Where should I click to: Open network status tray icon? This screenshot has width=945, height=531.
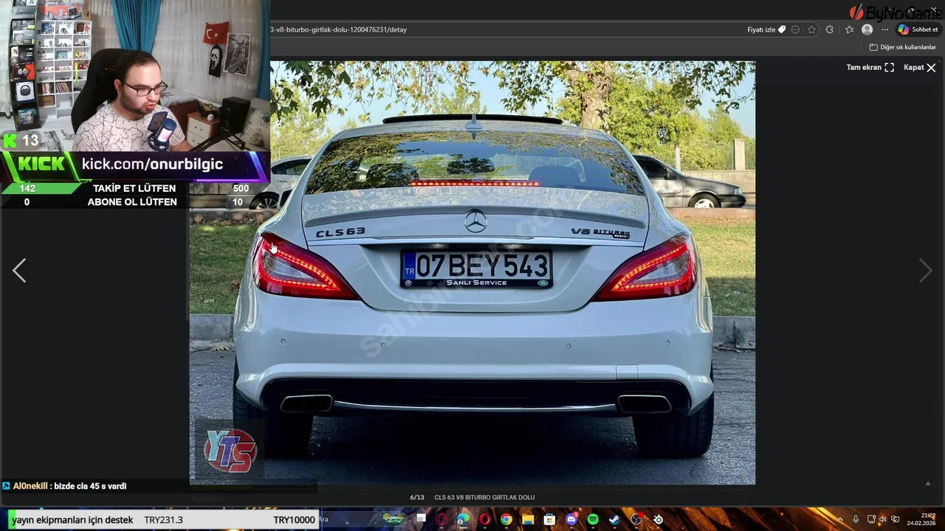pyautogui.click(x=871, y=519)
